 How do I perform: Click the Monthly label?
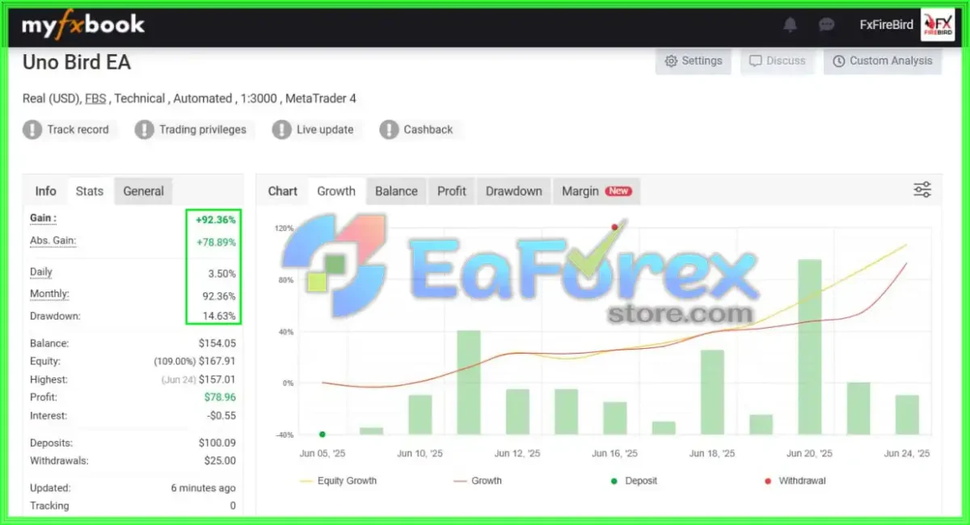point(49,294)
